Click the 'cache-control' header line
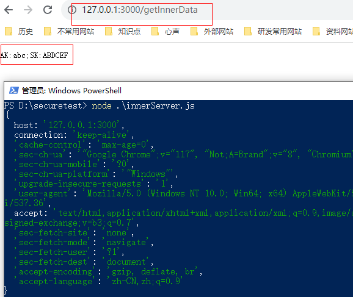This screenshot has width=353, height=297. click(x=84, y=145)
